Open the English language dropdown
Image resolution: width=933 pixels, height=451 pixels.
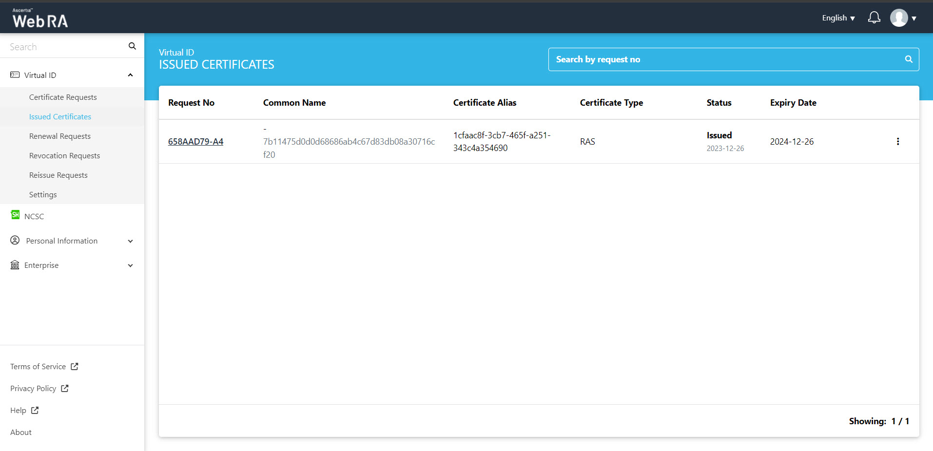click(x=838, y=18)
